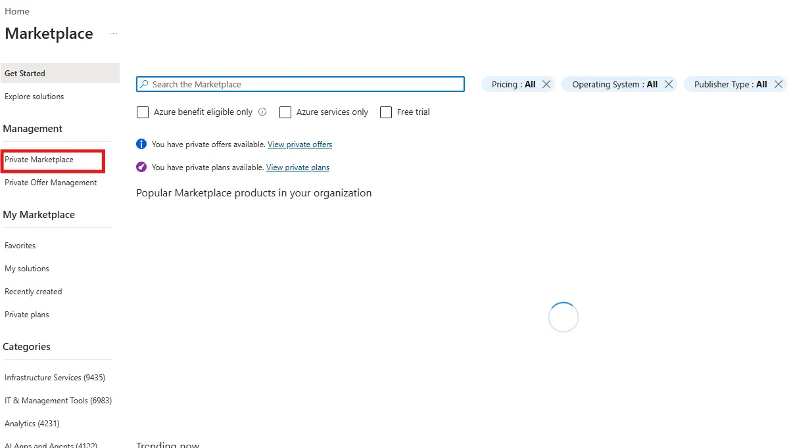Screen dimensions: 791x448
Task: Check the Free trial checkbox
Action: (386, 112)
